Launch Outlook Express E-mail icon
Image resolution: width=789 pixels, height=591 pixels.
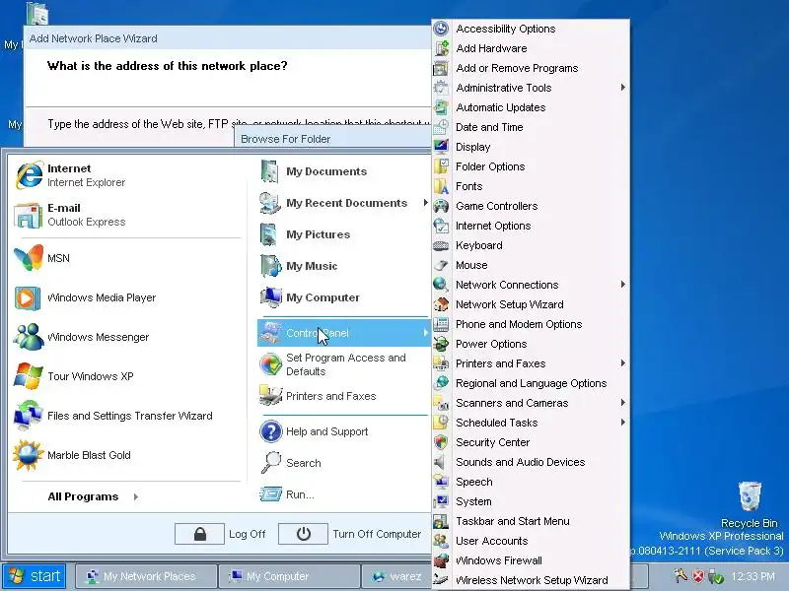pos(28,215)
